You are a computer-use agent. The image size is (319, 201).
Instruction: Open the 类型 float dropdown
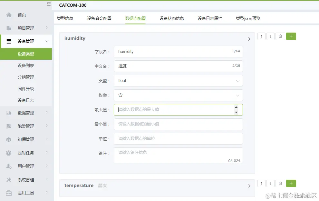[x=178, y=81]
